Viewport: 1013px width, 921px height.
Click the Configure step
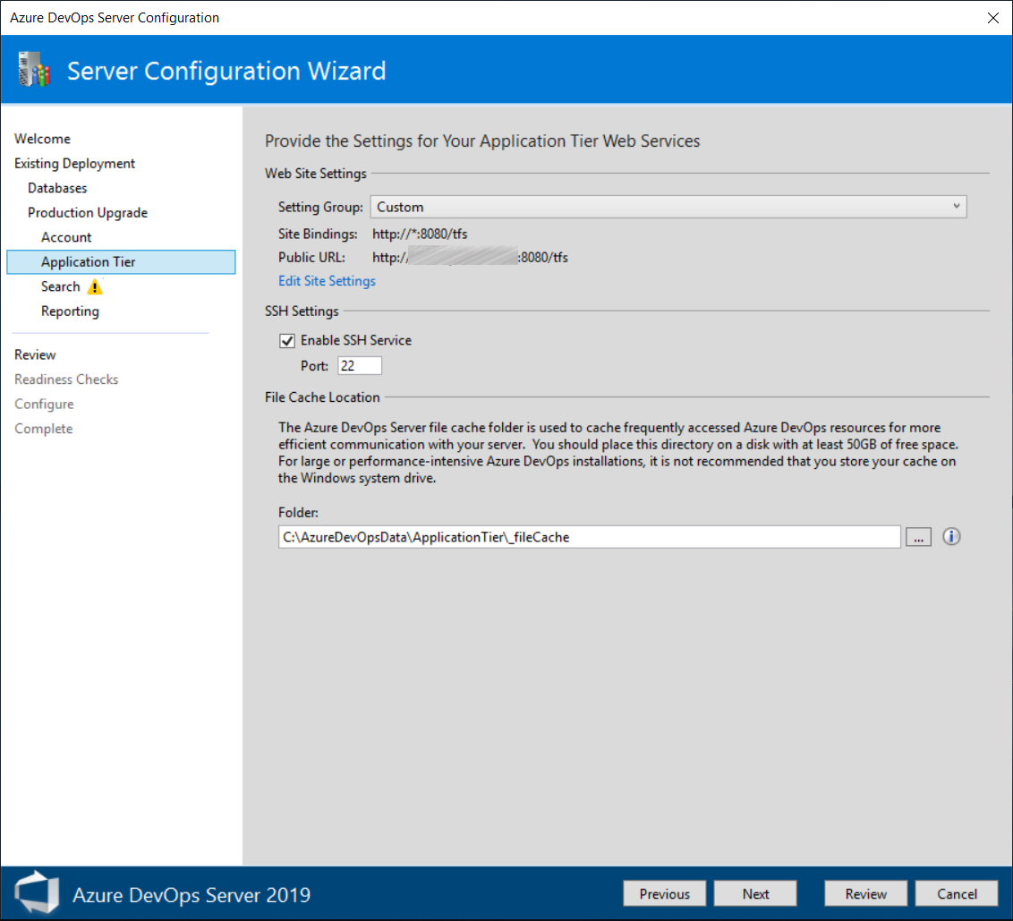(x=44, y=404)
